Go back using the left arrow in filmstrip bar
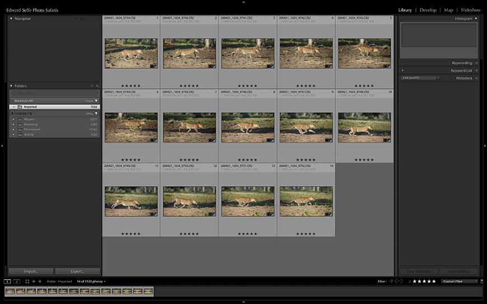The image size is (487, 304). click(33, 281)
